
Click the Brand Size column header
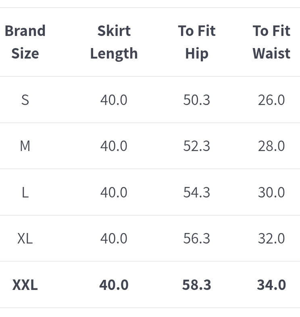point(25,42)
